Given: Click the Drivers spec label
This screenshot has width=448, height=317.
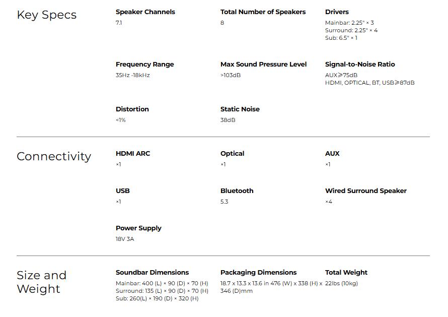Looking at the screenshot, I should pyautogui.click(x=337, y=12).
